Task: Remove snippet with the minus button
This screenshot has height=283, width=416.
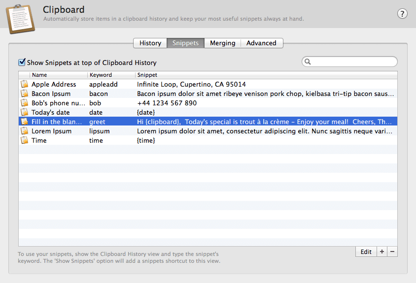Action: pos(392,252)
